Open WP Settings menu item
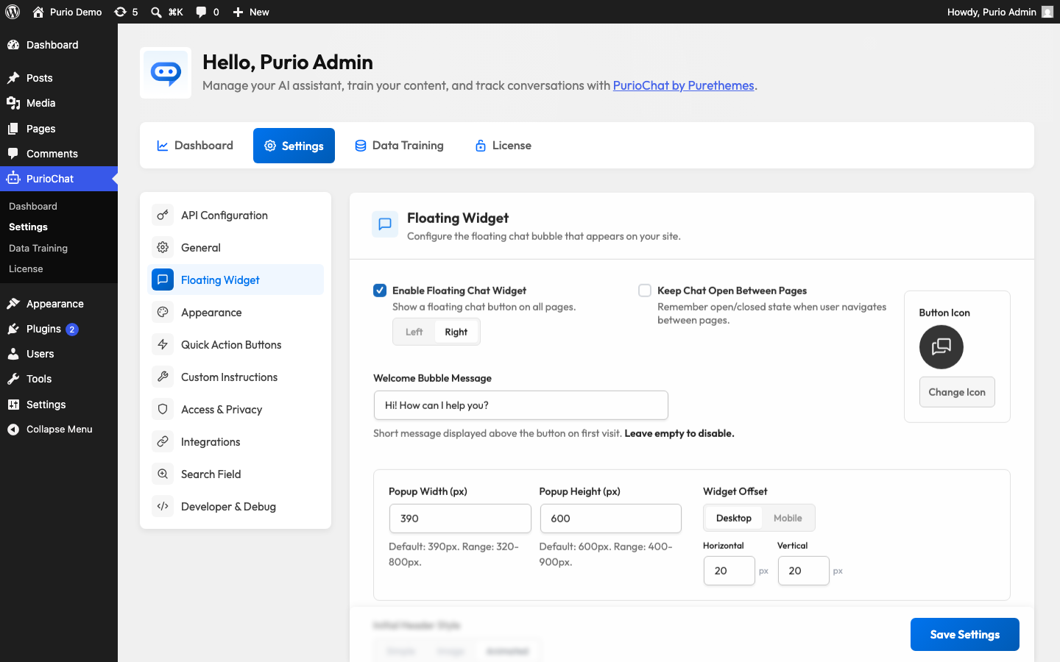Viewport: 1060px width, 662px height. click(x=59, y=405)
